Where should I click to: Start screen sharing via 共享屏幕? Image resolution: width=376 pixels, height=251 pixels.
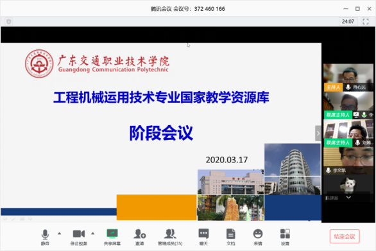[112, 237]
